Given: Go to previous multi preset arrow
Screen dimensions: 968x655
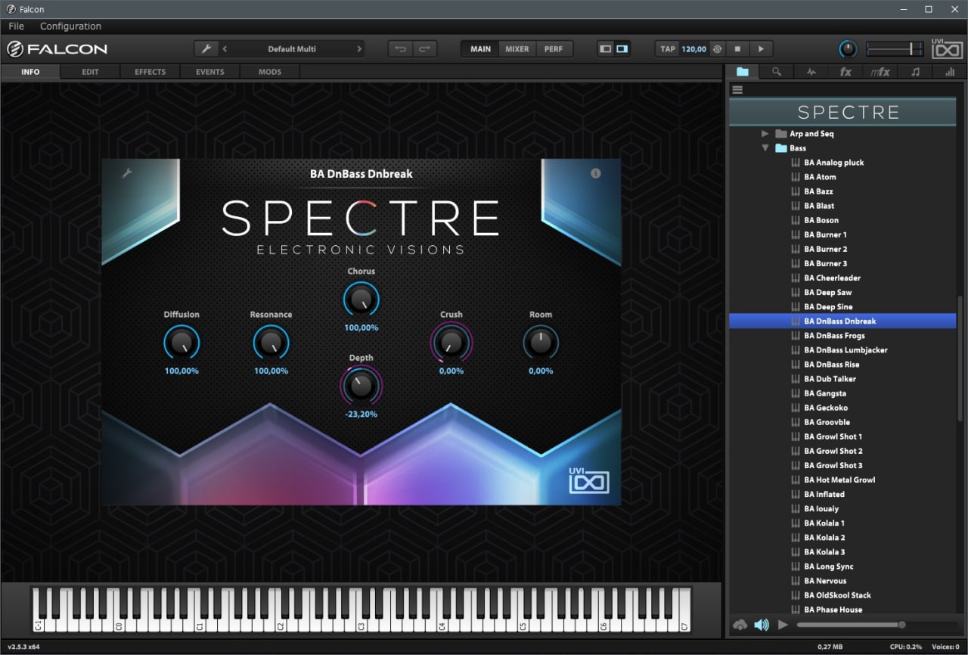Looking at the screenshot, I should coord(225,49).
